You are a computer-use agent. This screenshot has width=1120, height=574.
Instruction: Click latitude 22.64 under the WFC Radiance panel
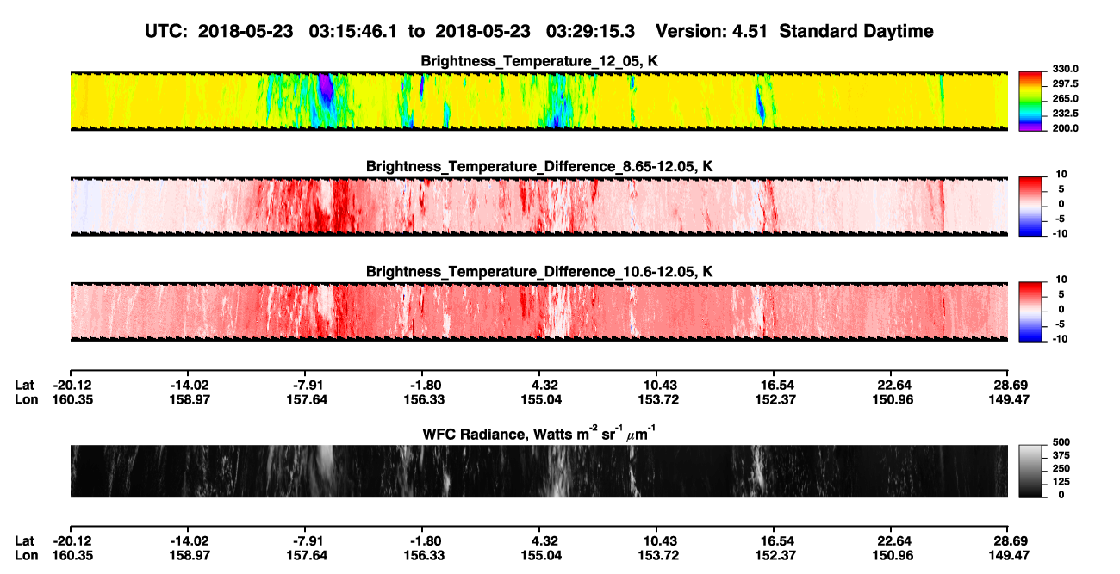(x=892, y=540)
